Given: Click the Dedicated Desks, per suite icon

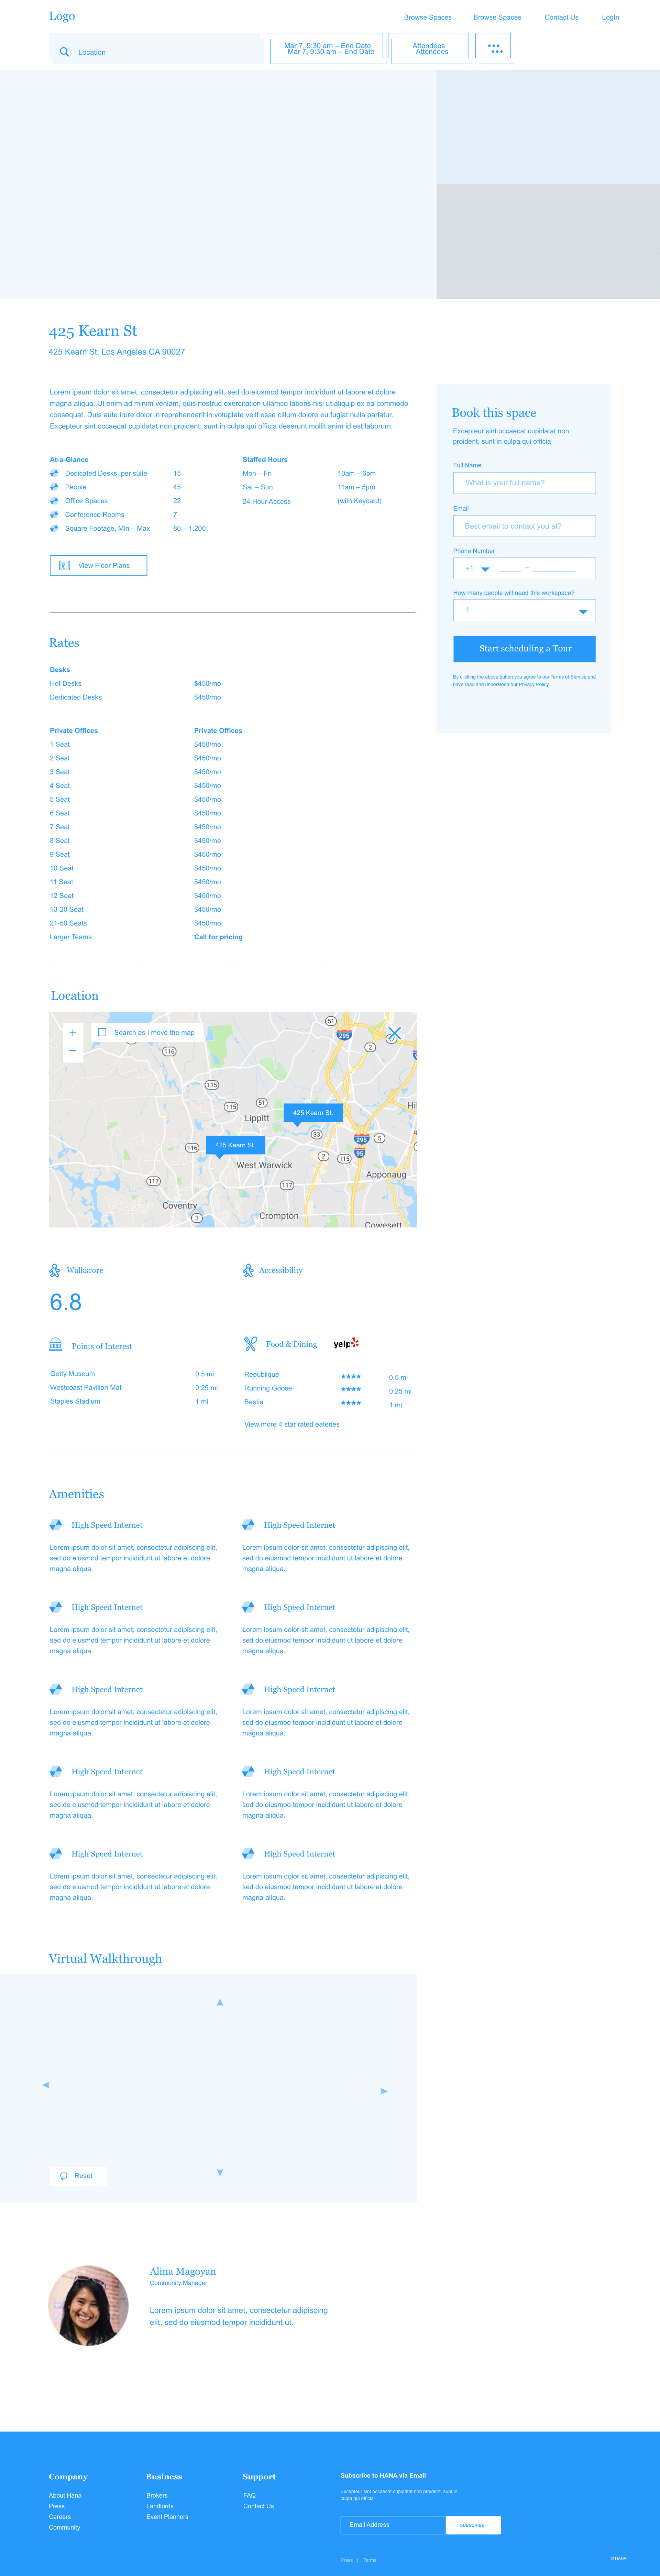Looking at the screenshot, I should pyautogui.click(x=54, y=473).
